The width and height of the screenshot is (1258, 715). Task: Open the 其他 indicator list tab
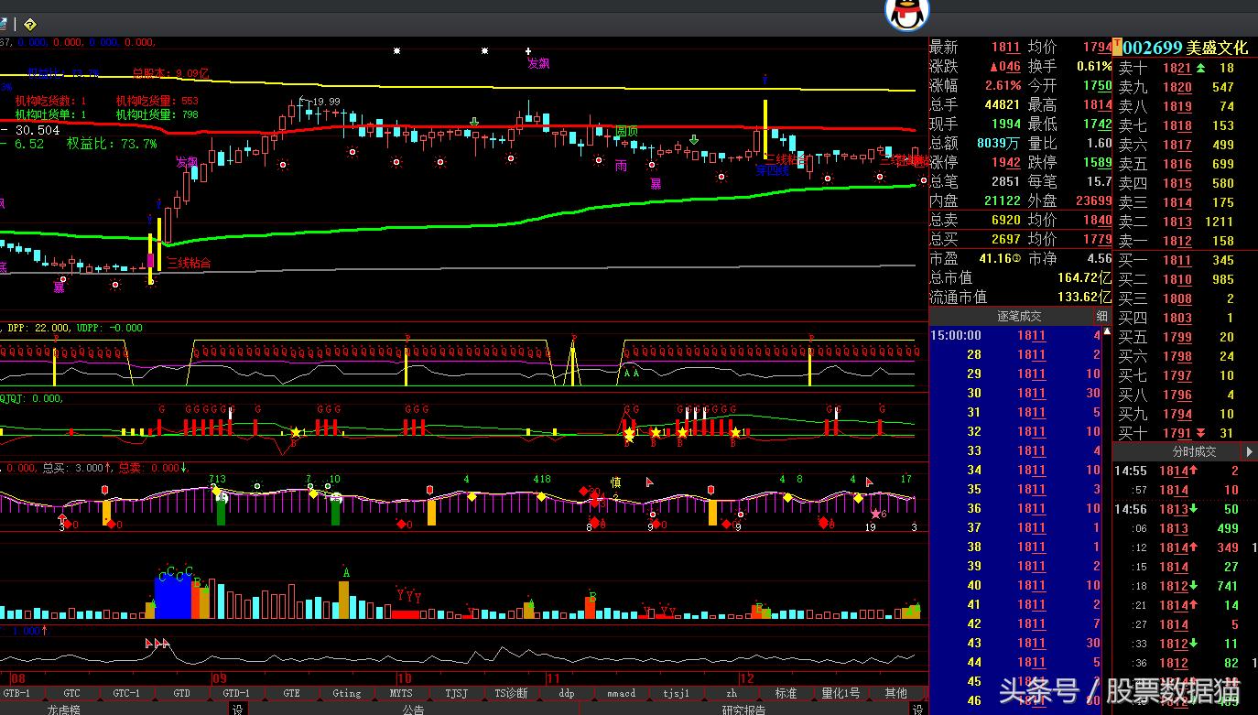pyautogui.click(x=895, y=693)
